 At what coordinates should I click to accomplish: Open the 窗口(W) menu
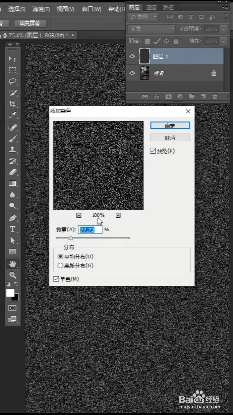92,9
